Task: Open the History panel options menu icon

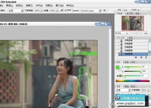Action: pos(149,38)
